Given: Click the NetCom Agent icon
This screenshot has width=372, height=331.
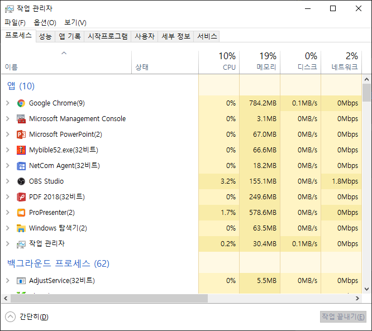Looking at the screenshot, I should (x=21, y=166).
